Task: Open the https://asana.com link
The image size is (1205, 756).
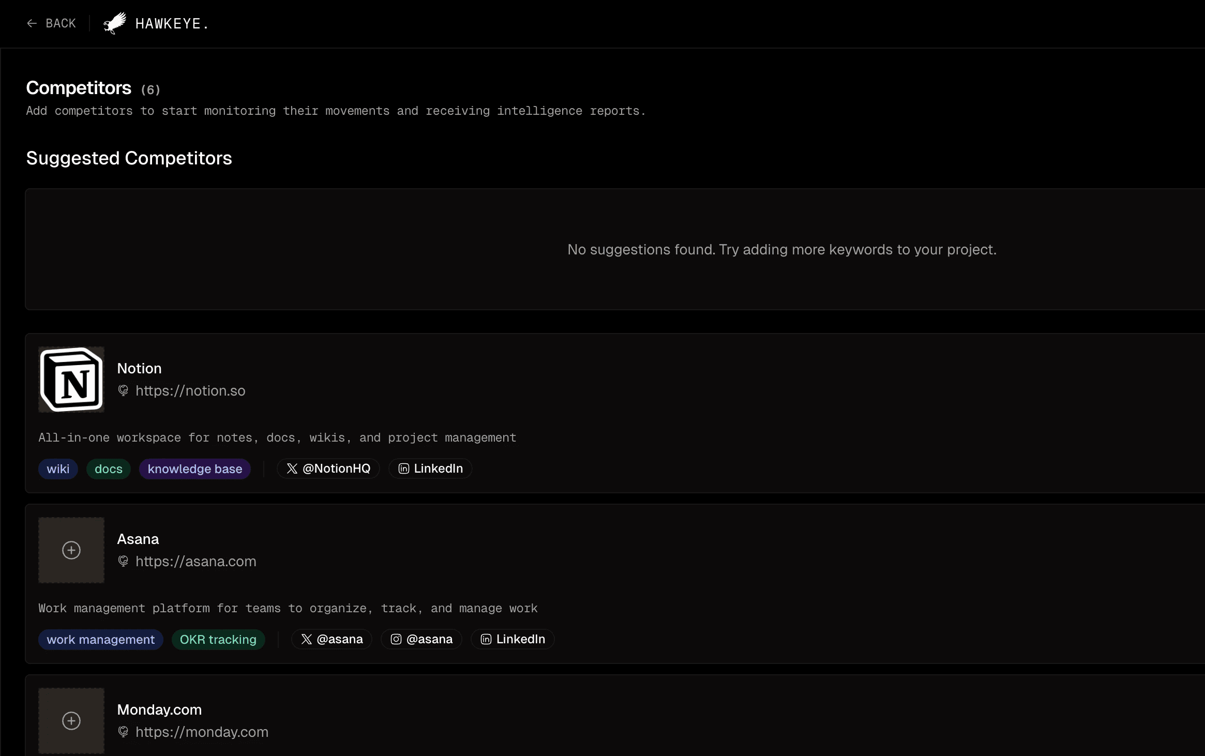Action: click(x=195, y=561)
